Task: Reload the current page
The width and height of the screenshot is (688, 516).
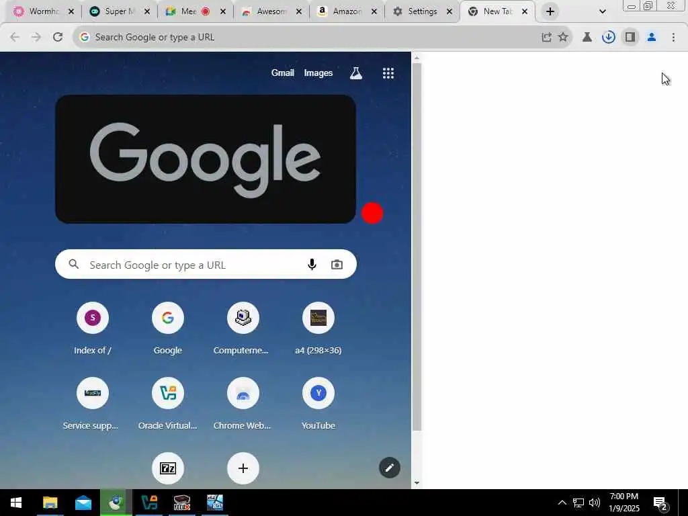Action: pyautogui.click(x=58, y=38)
